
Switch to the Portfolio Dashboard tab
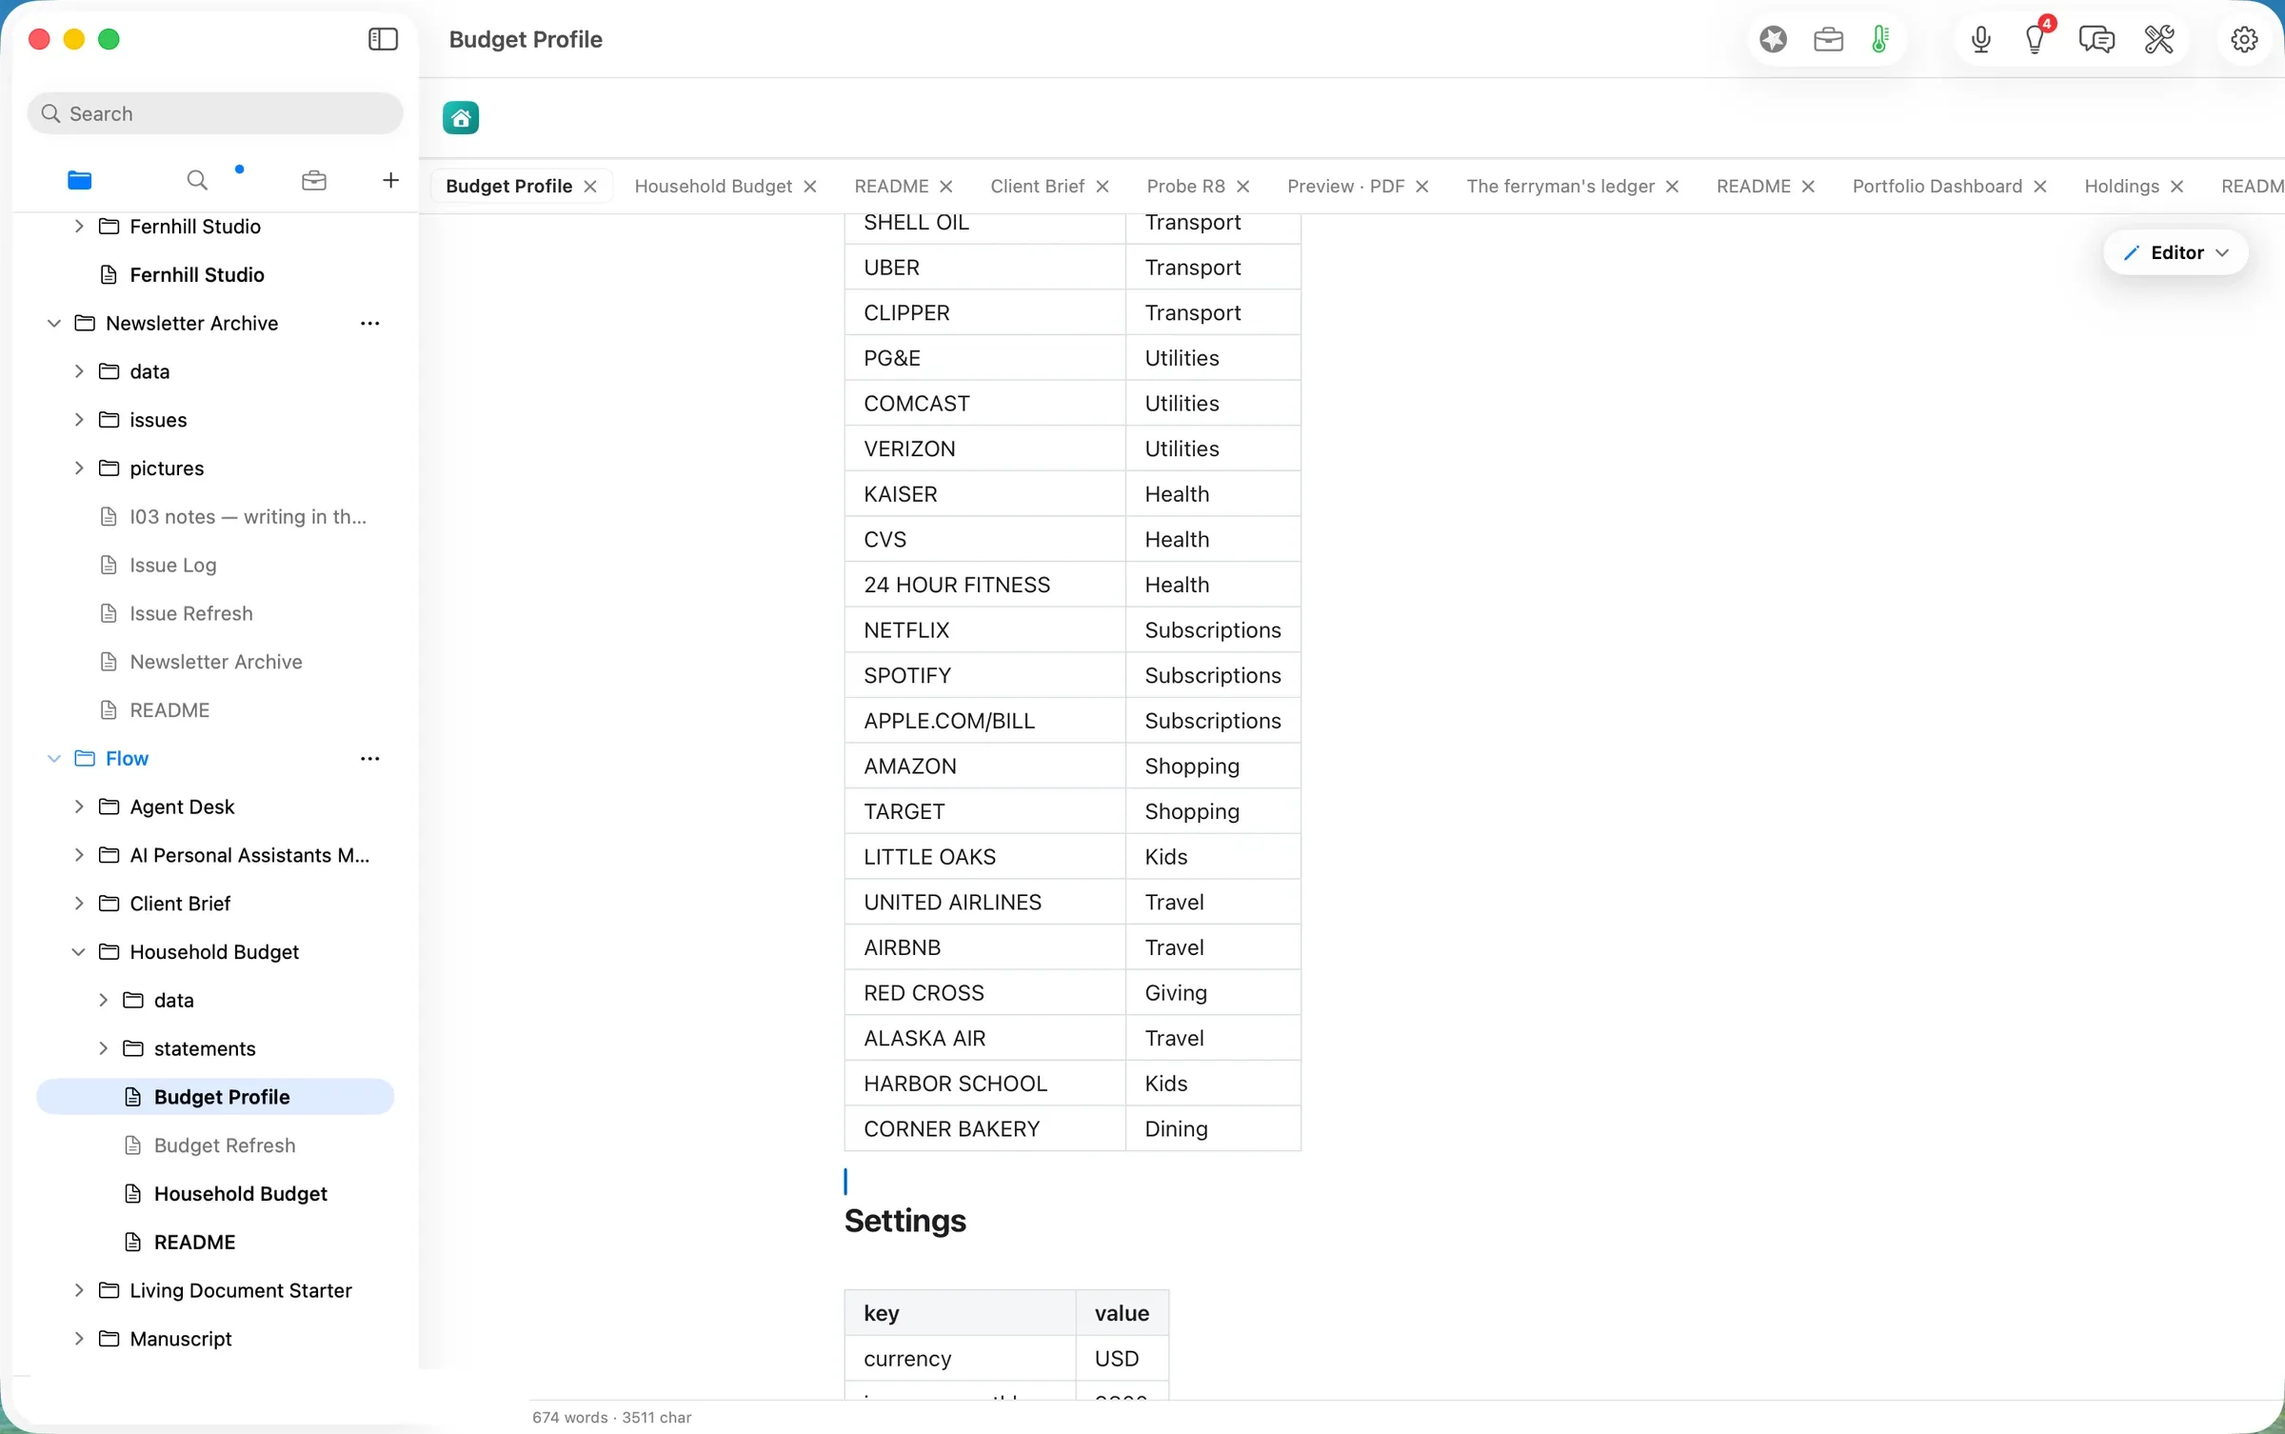pyautogui.click(x=1937, y=187)
